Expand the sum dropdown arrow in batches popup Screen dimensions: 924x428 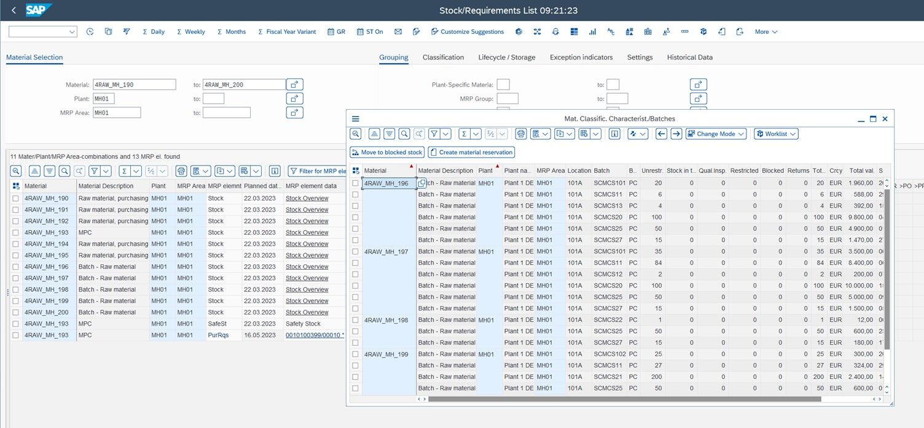point(475,134)
